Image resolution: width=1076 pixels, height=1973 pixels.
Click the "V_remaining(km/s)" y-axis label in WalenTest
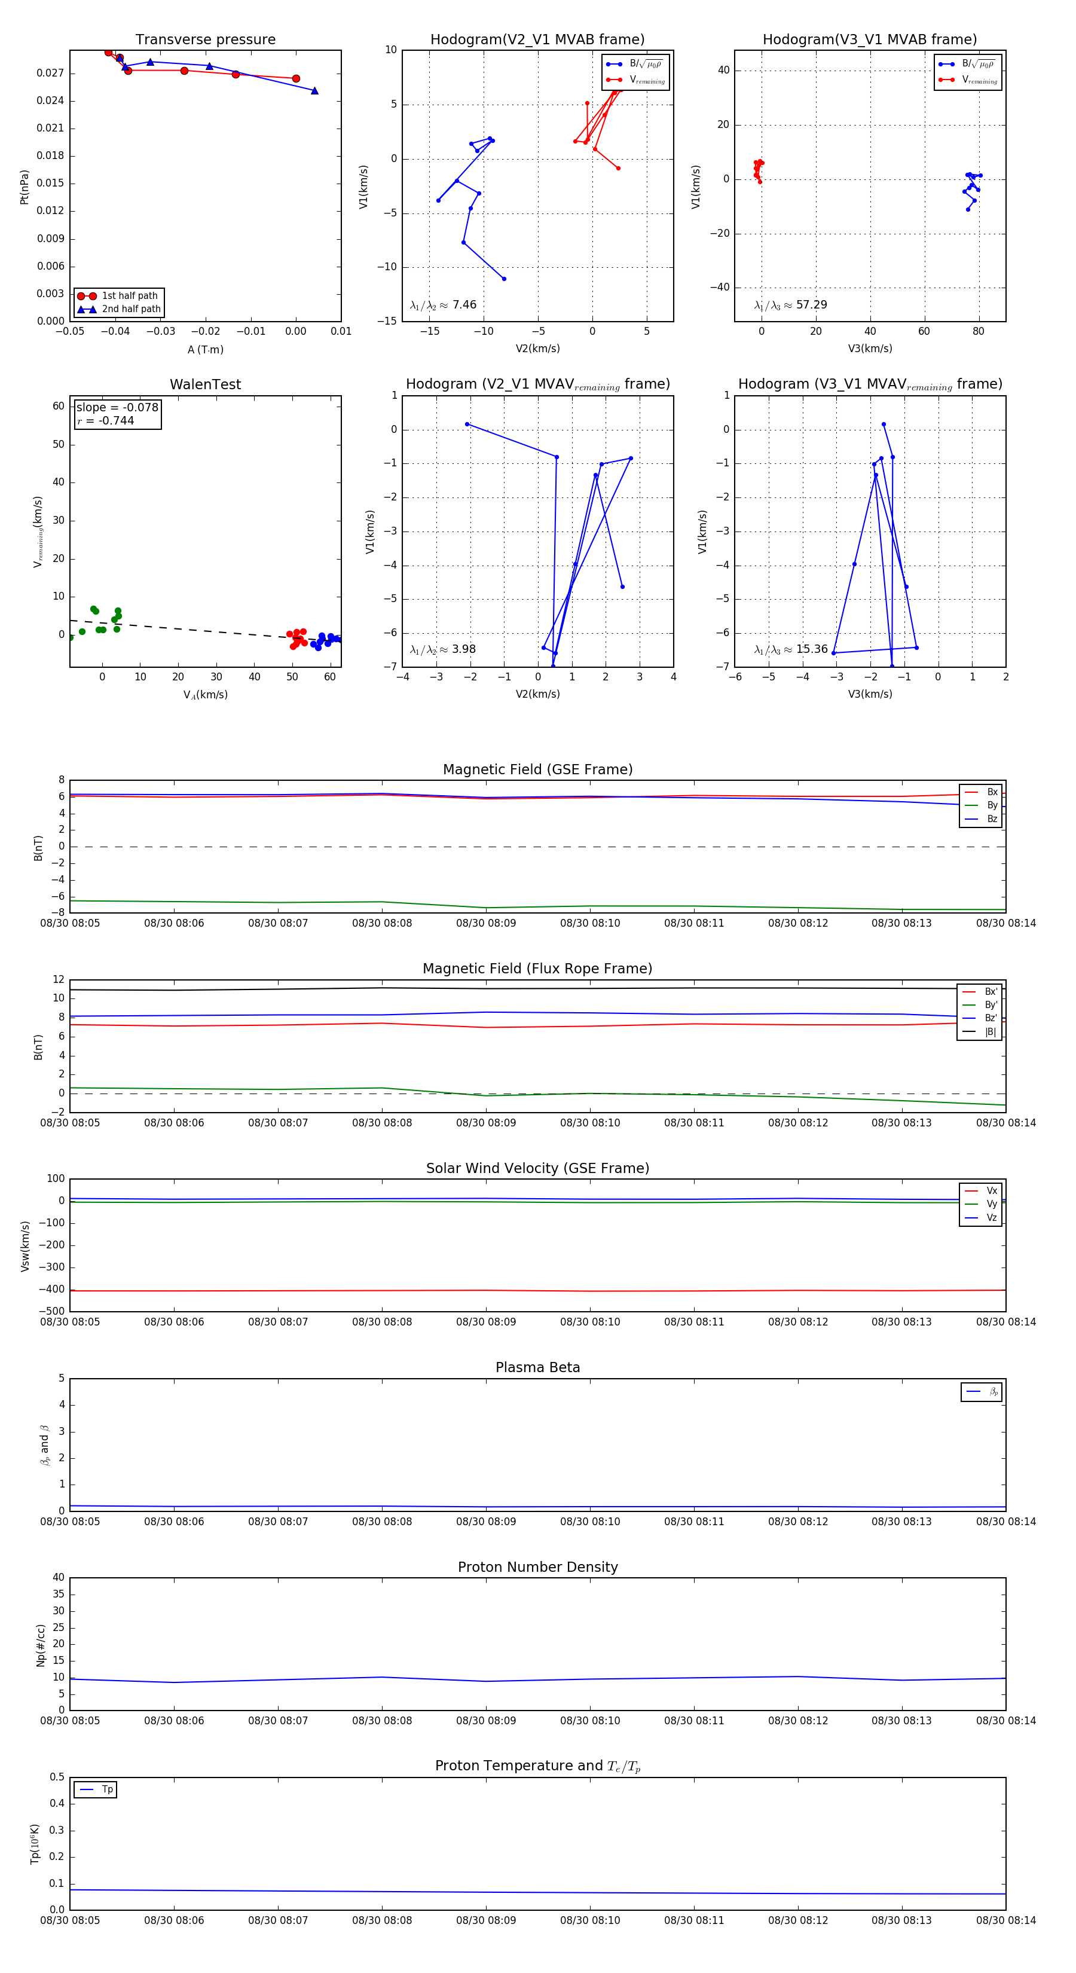click(38, 532)
